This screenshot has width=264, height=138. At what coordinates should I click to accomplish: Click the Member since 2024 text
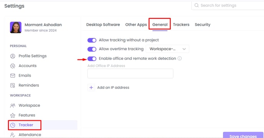coord(41,30)
